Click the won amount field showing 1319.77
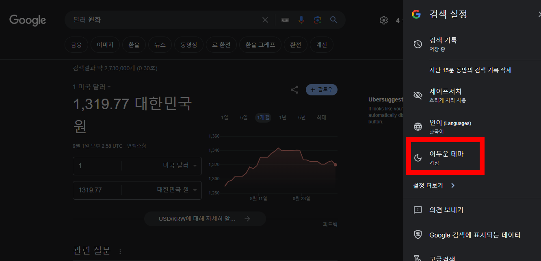 [x=97, y=190]
